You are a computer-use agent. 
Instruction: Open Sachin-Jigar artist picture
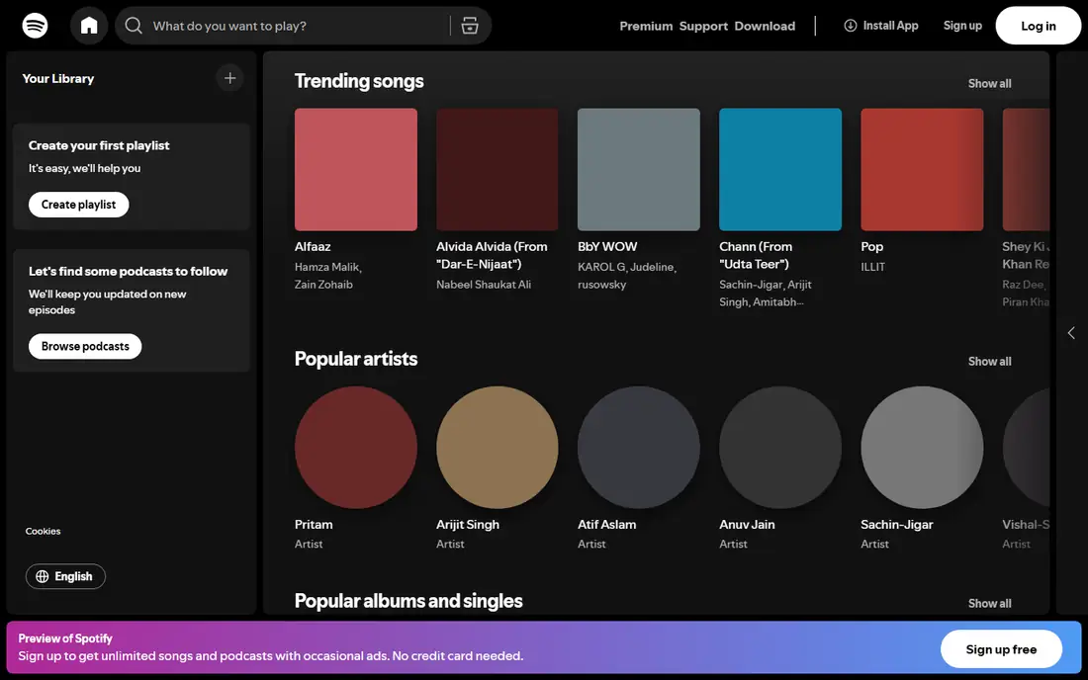[x=922, y=447]
